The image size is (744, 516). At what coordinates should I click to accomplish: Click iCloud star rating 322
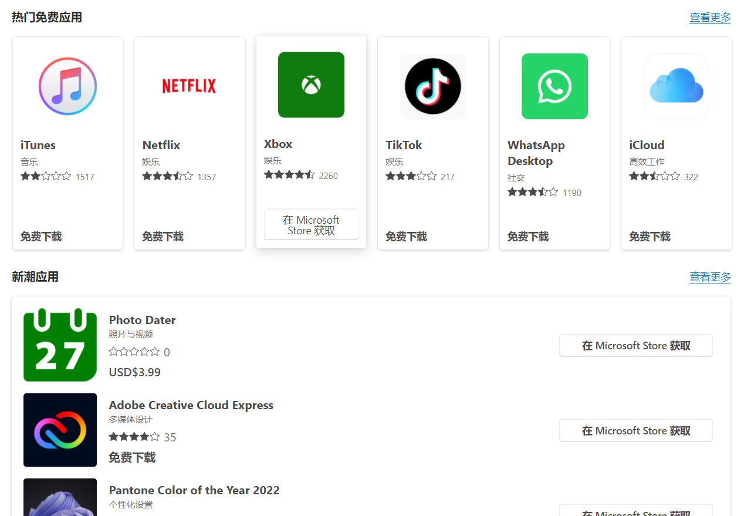click(664, 177)
